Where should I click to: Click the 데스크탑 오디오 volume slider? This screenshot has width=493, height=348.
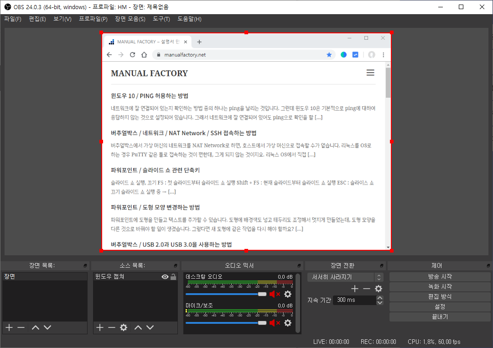tap(226, 294)
